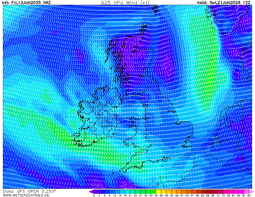Click the purple legend swatch between 0 and 3
255x197 pixels.
click(x=97, y=192)
